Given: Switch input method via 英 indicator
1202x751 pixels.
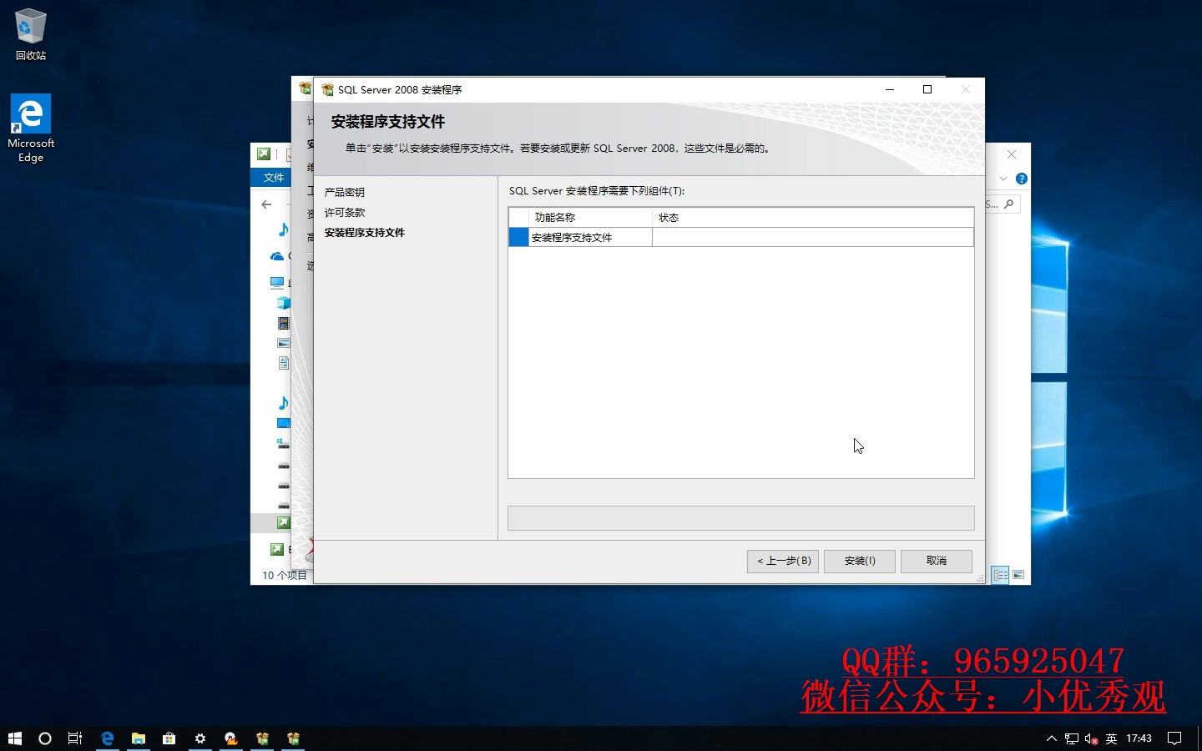Looking at the screenshot, I should click(1111, 738).
